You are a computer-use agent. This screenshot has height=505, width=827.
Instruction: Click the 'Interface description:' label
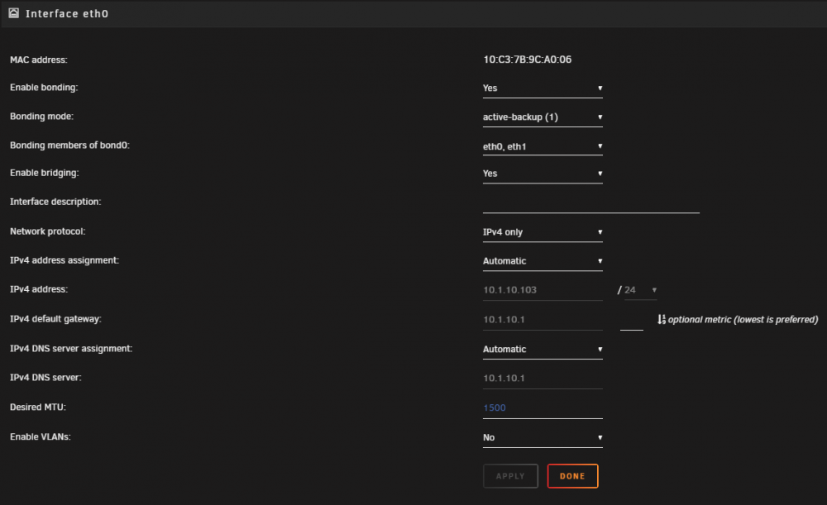tap(55, 202)
